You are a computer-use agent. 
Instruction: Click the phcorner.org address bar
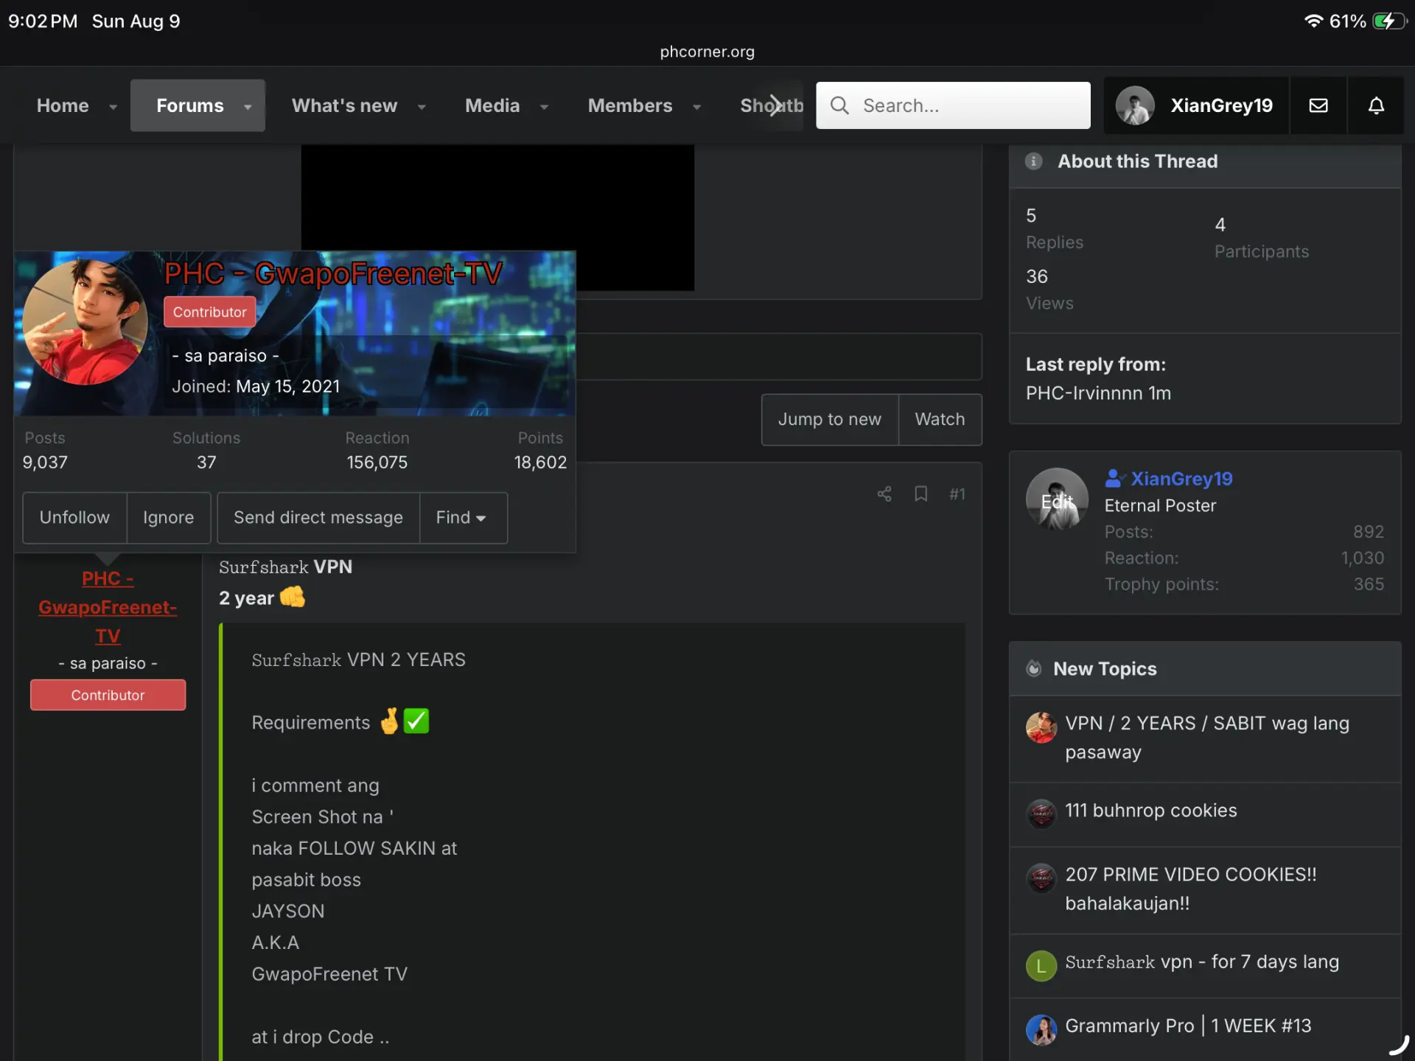point(707,52)
